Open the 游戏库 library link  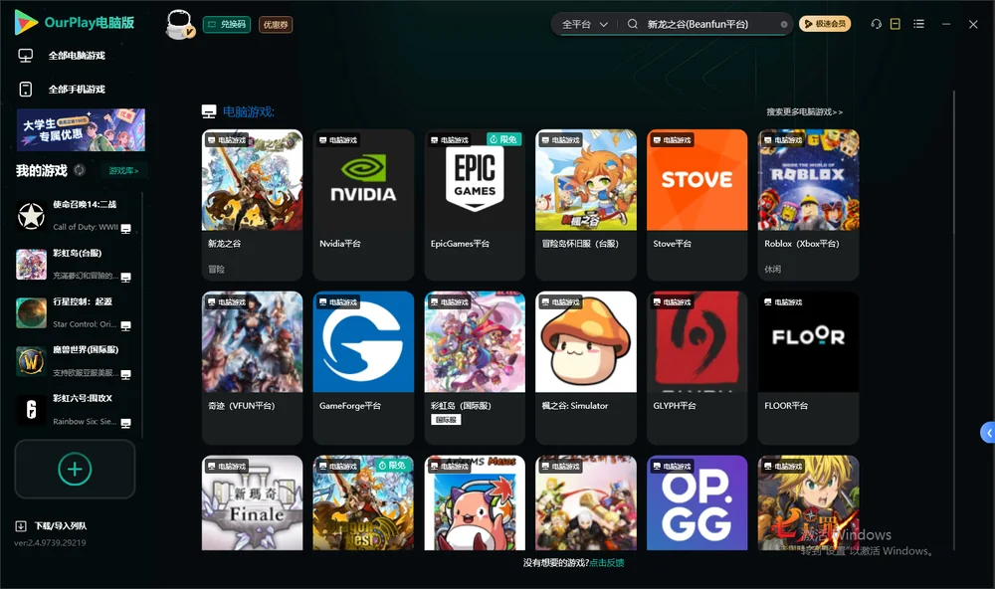click(x=123, y=170)
